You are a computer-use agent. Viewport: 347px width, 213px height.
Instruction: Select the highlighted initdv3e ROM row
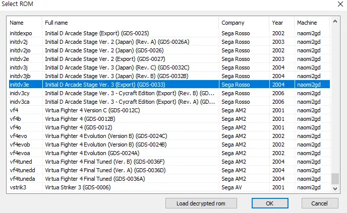169,85
